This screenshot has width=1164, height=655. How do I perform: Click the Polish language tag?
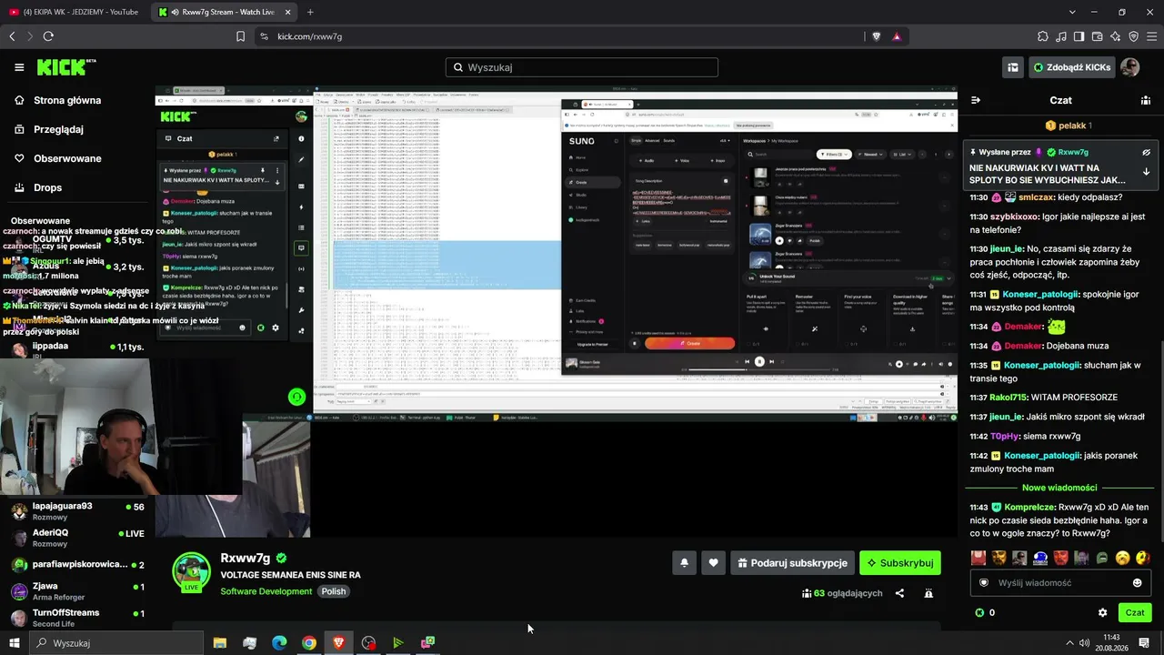coord(334,591)
